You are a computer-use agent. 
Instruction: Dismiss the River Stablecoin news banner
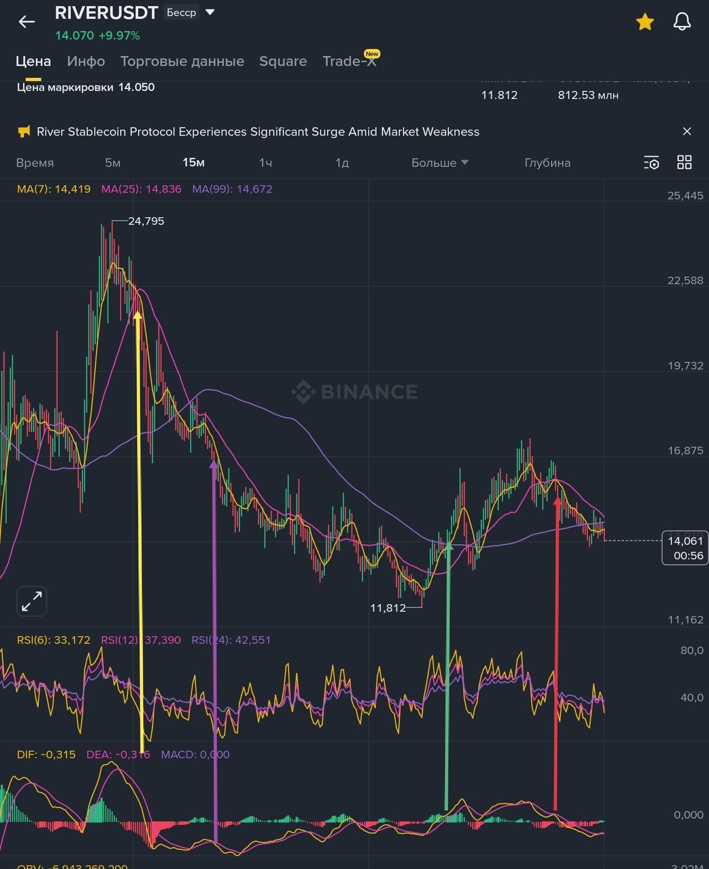click(x=687, y=131)
